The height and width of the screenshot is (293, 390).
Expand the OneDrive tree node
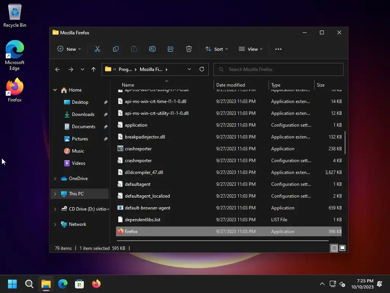(55, 179)
